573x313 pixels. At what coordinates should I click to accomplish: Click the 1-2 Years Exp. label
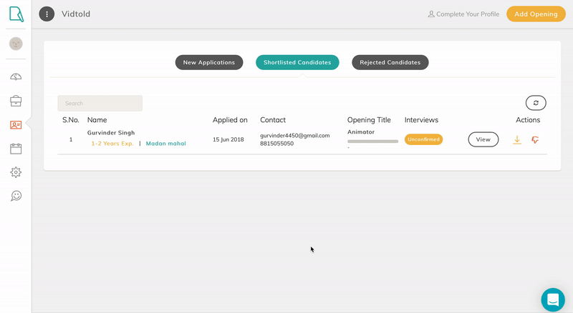112,144
